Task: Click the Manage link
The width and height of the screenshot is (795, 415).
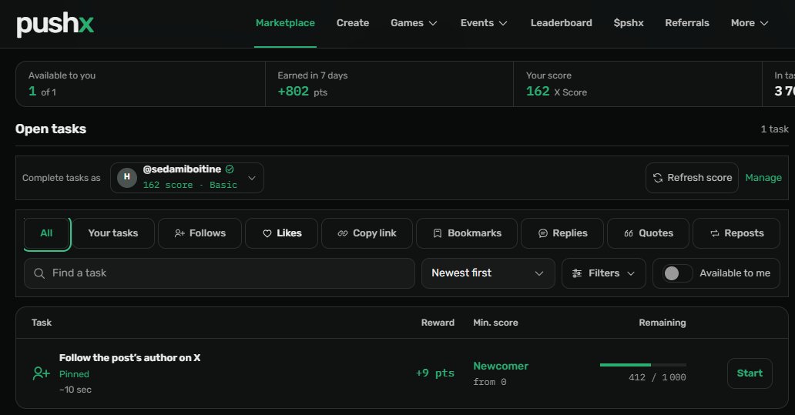Action: pos(763,178)
